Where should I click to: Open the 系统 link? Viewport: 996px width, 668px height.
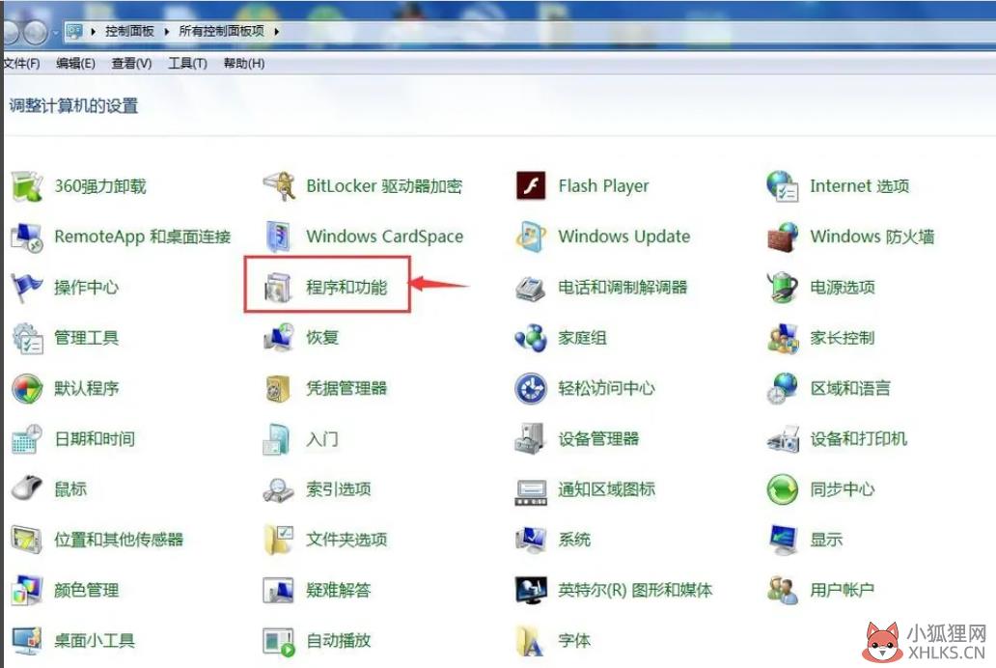(574, 541)
